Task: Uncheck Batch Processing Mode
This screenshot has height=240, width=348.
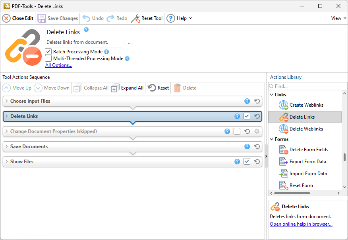Action: [48, 52]
